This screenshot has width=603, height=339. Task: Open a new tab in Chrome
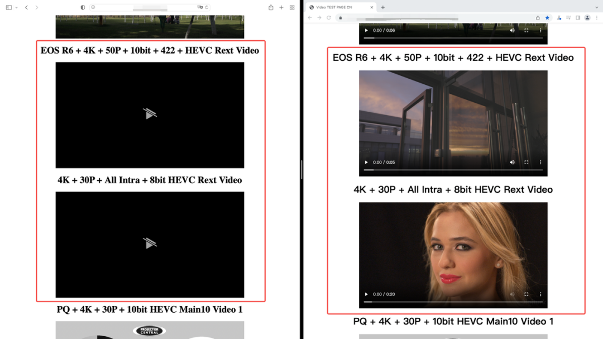click(382, 7)
